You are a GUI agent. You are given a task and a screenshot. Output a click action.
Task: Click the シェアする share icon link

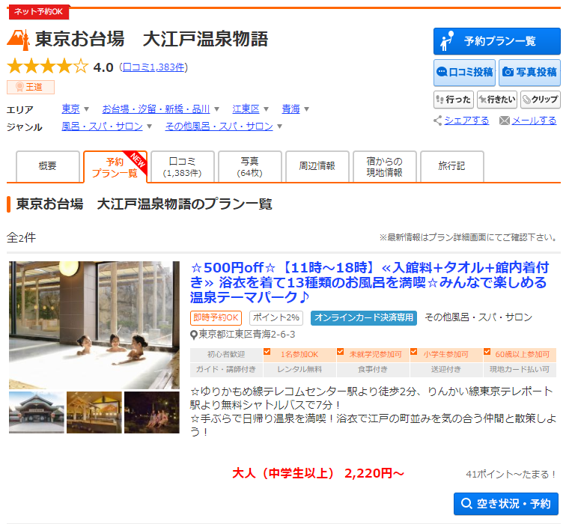461,121
